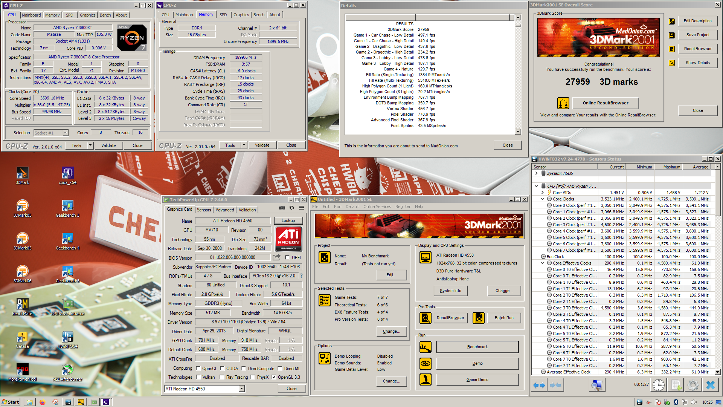Viewport: 723px width, 407px height.
Task: Click the Details results scrollbar down arrow
Action: (x=518, y=132)
